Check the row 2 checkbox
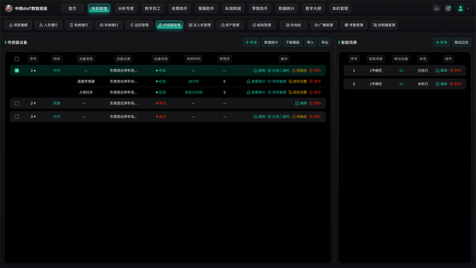Image resolution: width=476 pixels, height=268 pixels. tap(17, 103)
